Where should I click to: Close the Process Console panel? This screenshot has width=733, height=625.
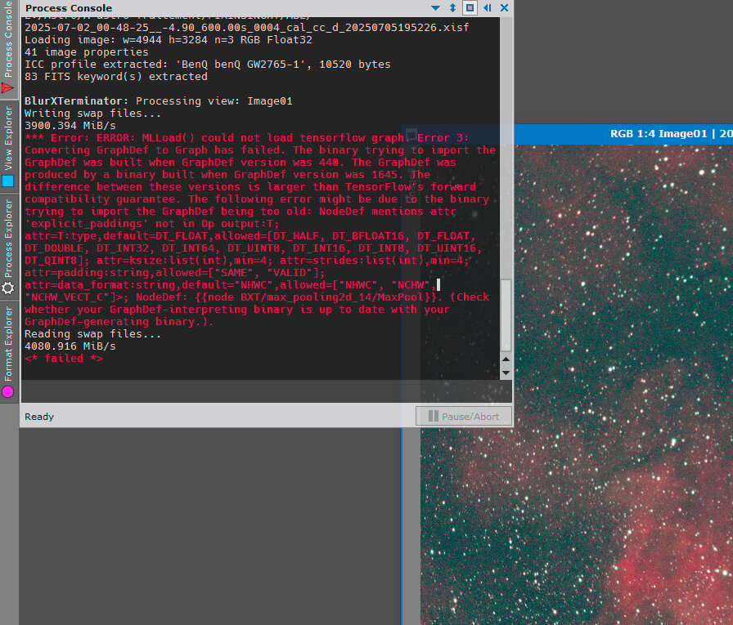point(505,8)
